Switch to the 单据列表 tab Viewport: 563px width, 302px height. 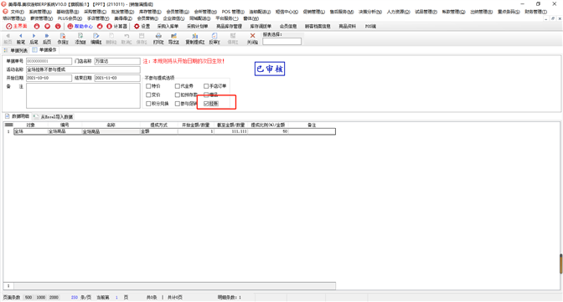click(x=16, y=50)
